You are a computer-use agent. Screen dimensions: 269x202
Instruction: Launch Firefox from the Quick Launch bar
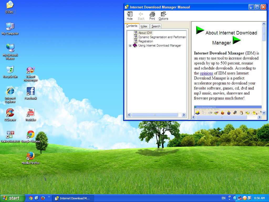click(43, 198)
